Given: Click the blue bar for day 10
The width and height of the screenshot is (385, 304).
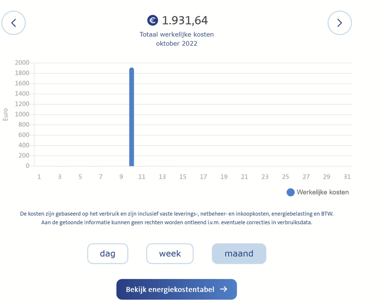Looking at the screenshot, I should (x=131, y=117).
